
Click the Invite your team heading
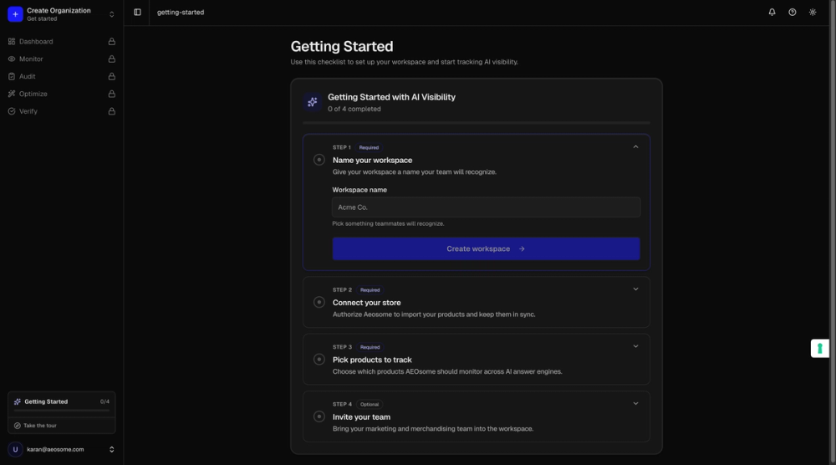point(361,417)
